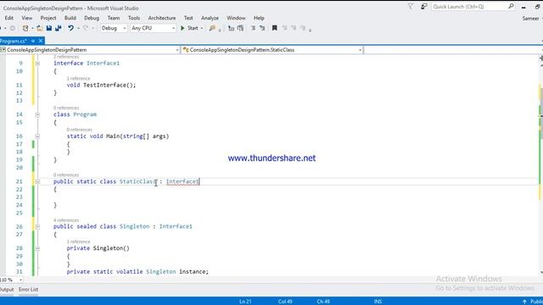The image size is (543, 305).
Task: Collapse the Singleton class block
Action: (37, 227)
